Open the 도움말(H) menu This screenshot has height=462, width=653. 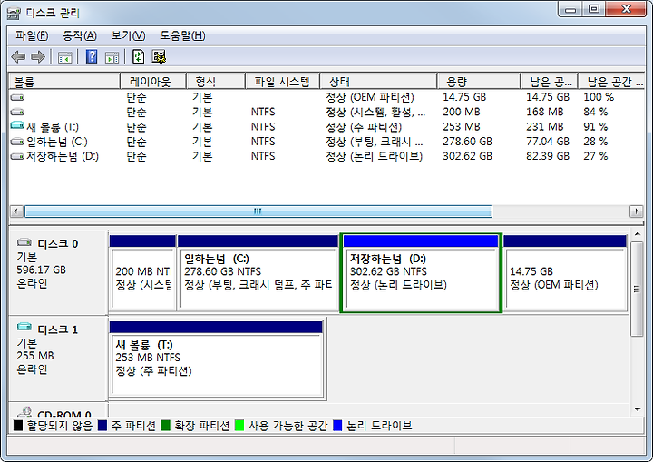pos(182,36)
